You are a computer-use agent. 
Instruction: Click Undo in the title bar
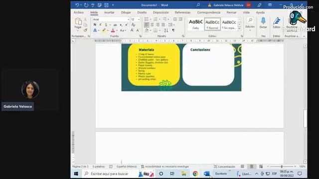(x=77, y=5)
